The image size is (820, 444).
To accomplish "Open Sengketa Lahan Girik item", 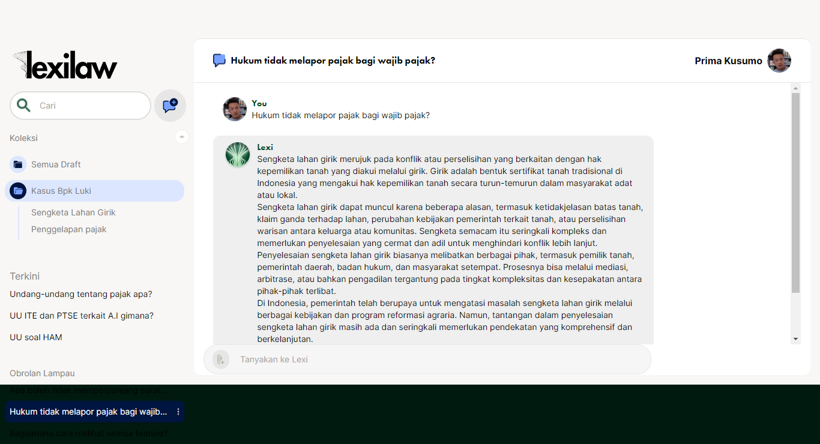I will (x=73, y=212).
